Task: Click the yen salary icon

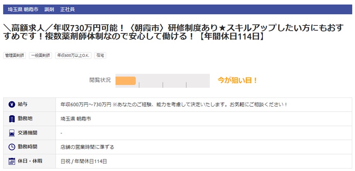Action: point(12,104)
